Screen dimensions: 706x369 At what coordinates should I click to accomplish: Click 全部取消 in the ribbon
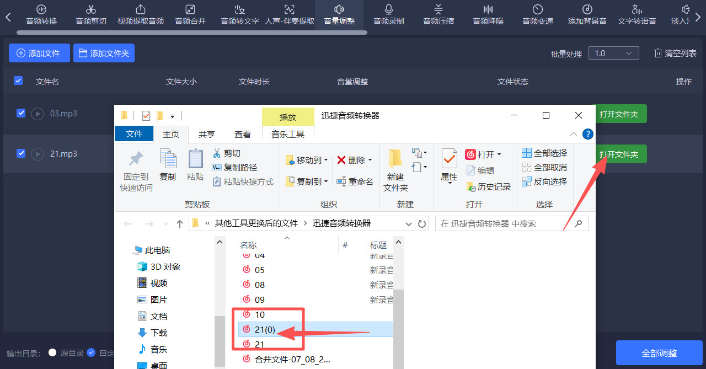coord(544,167)
